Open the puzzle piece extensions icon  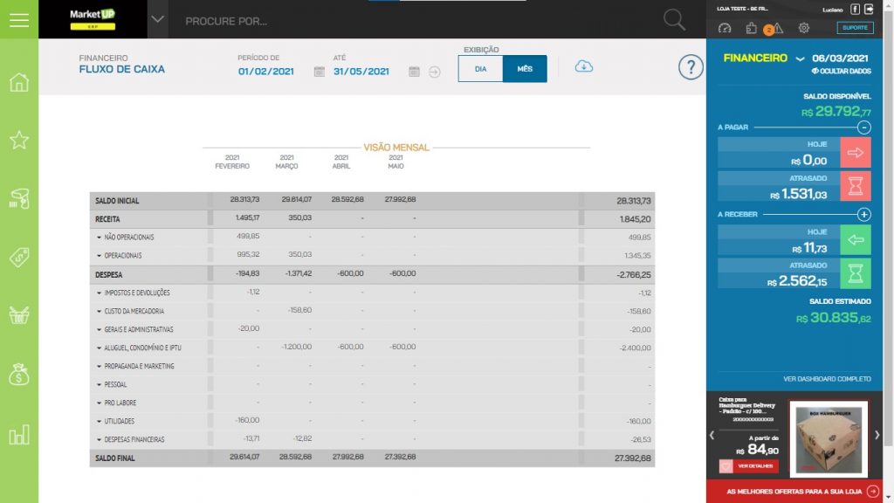(x=751, y=28)
